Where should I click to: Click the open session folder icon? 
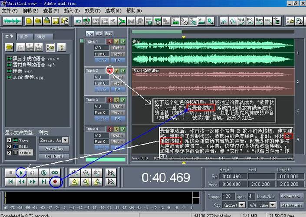[x=38, y=21]
